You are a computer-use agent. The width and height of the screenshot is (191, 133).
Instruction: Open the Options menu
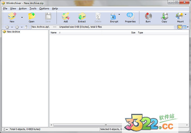pos(44,8)
